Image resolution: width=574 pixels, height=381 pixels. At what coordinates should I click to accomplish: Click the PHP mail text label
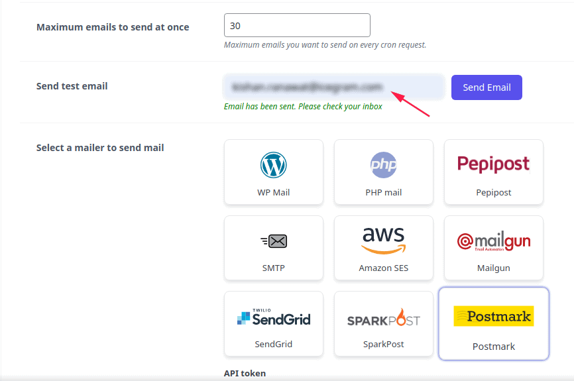[x=383, y=193]
